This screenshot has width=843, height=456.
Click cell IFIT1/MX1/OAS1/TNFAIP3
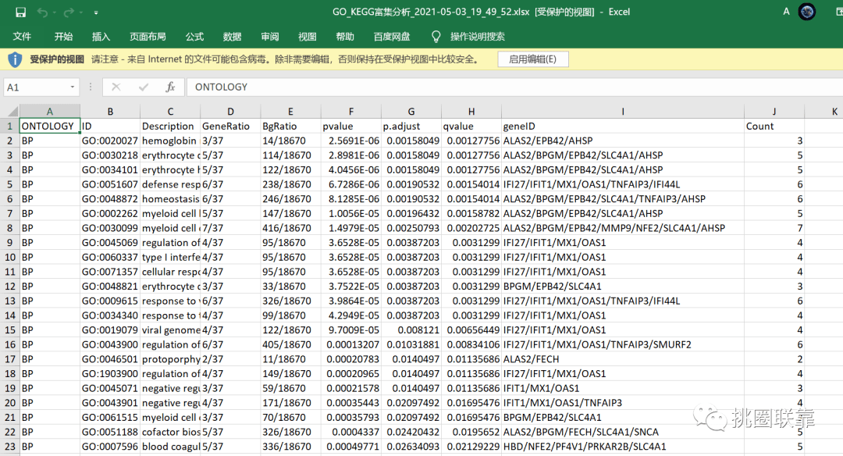click(623, 403)
